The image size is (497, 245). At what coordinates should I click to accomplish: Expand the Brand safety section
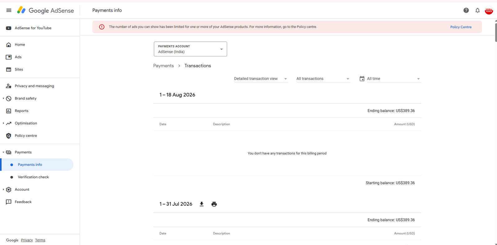click(3, 98)
